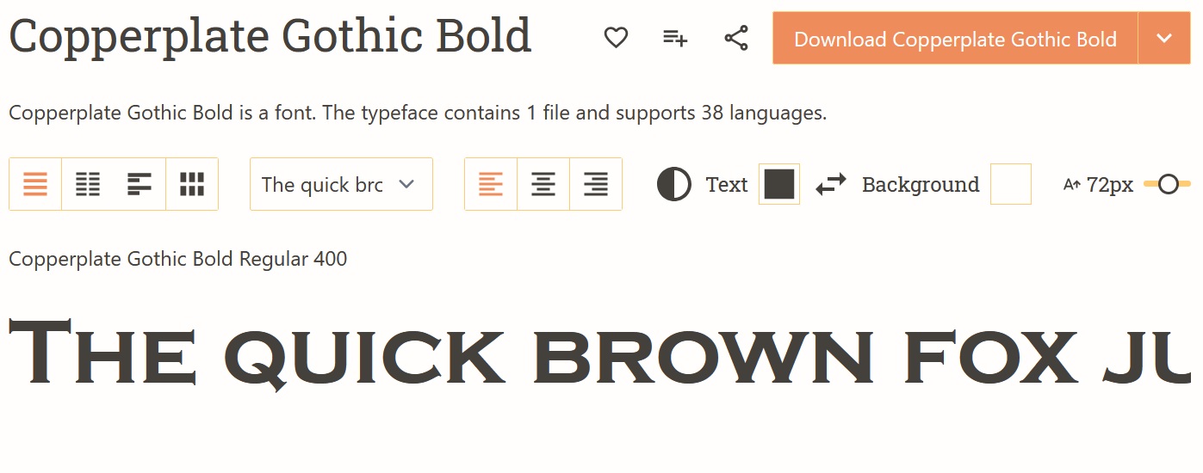Select waterfall preview layout icon
Image resolution: width=1203 pixels, height=473 pixels.
click(x=140, y=184)
